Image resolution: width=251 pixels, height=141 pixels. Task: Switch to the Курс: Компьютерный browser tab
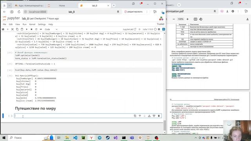click(x=30, y=5)
